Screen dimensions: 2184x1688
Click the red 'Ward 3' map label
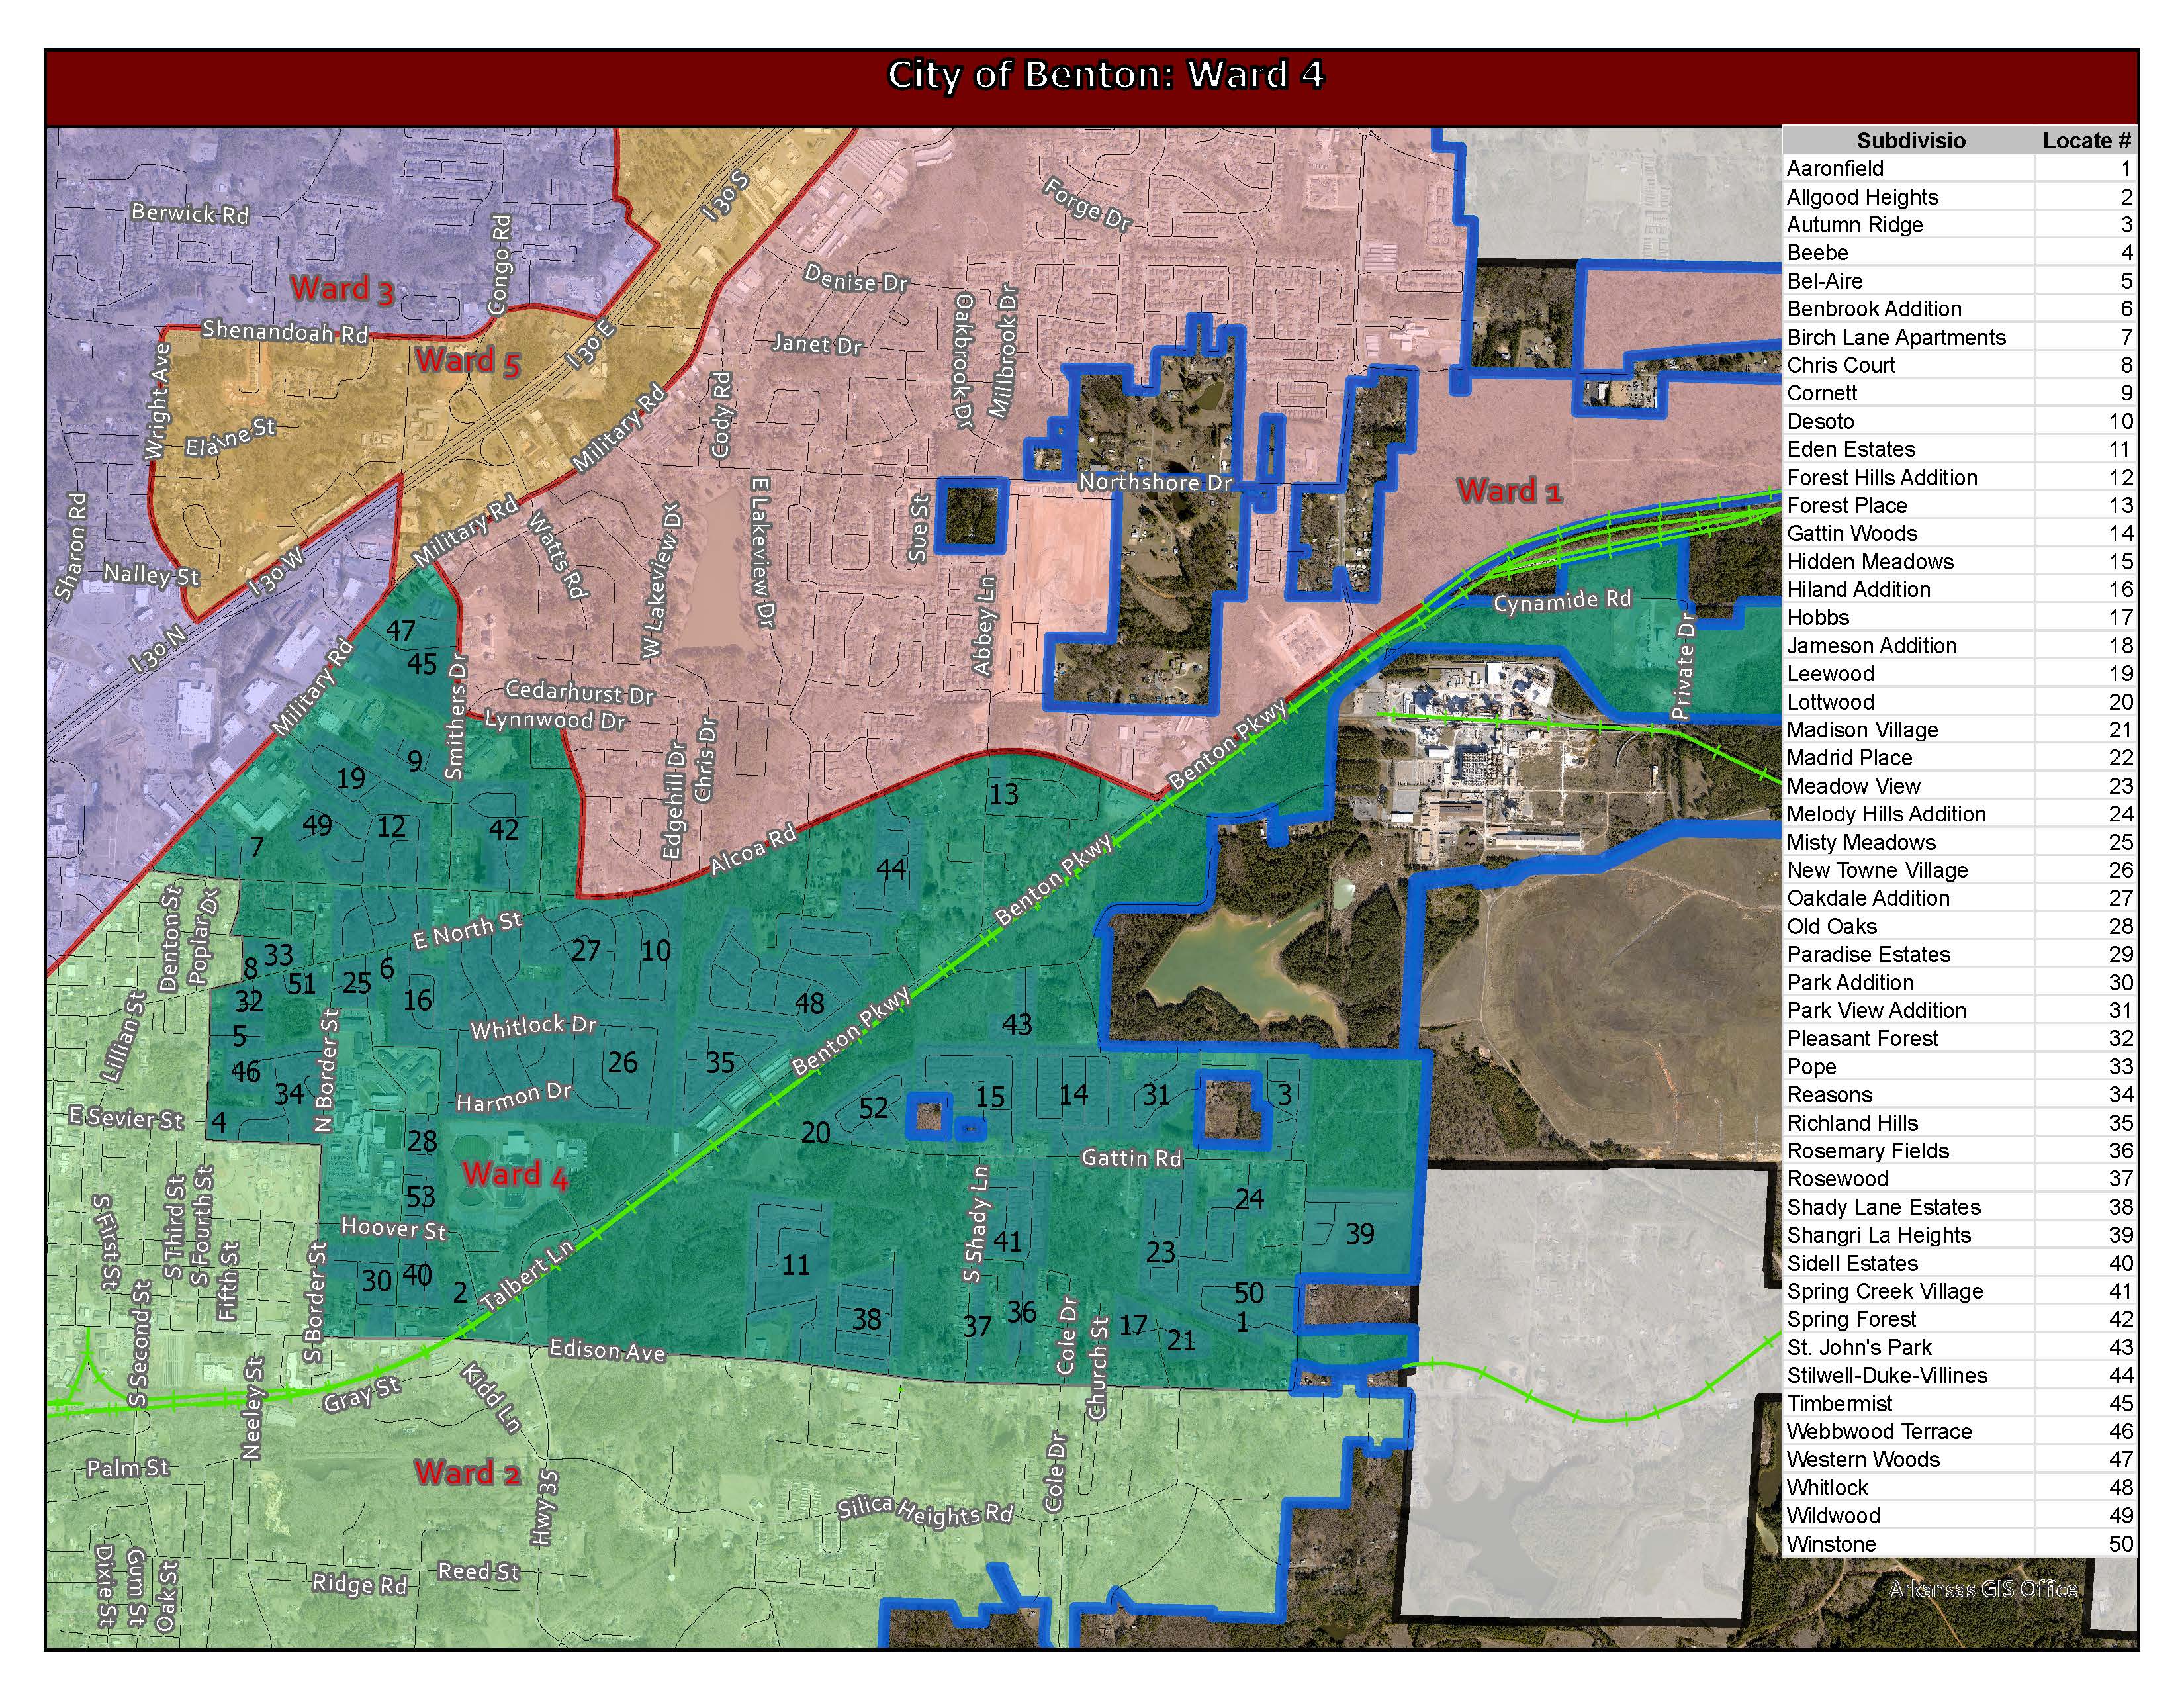click(342, 289)
